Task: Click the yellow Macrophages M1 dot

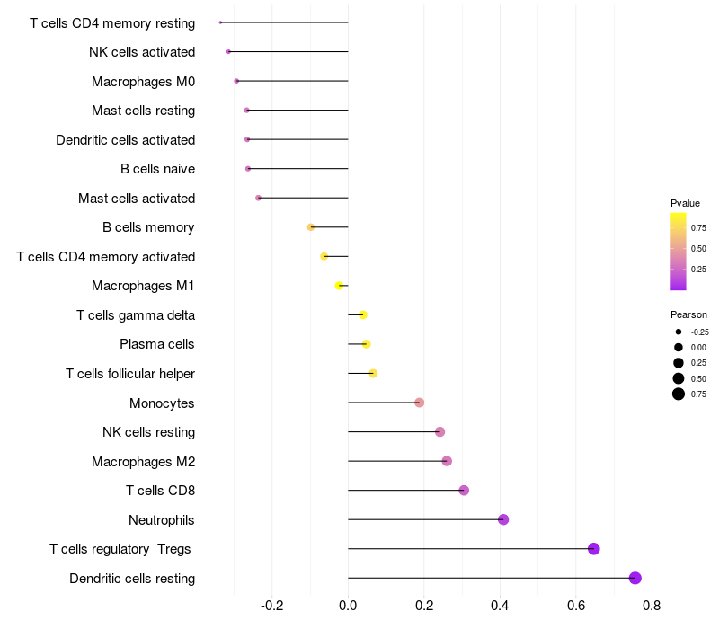Action: 339,286
